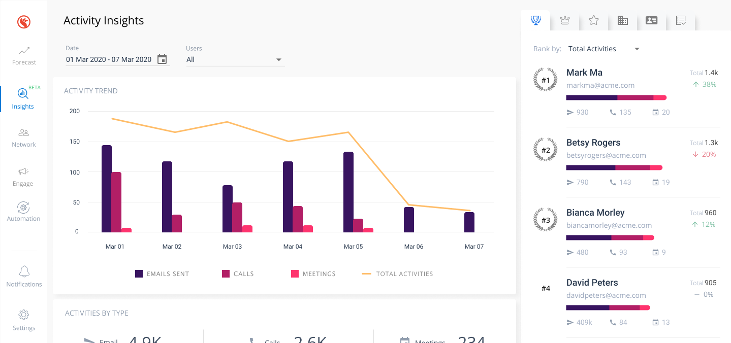Toggle Emails Sent series in legend

pos(162,274)
